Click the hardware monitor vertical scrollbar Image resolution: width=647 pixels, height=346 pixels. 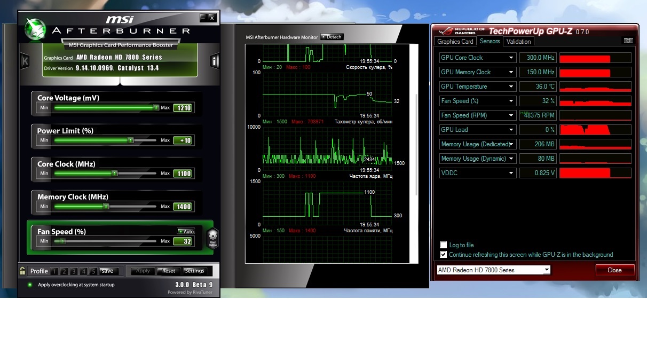tap(417, 144)
